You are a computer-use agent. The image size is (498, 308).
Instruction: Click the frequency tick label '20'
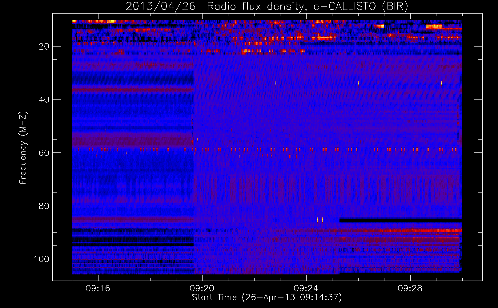[x=44, y=47]
